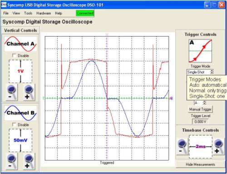Click the Channel A sine wave icon
Viewport: 227px width, 174px height.
(20, 44)
